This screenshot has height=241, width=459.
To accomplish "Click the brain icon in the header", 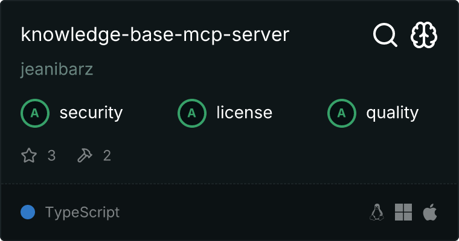I will click(424, 36).
